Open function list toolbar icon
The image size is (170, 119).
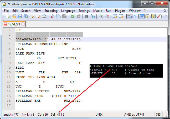pos(159,17)
